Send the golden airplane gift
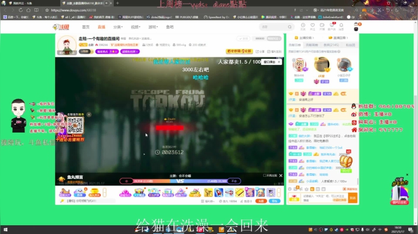The width and height of the screenshot is (418, 234). pyautogui.click(x=208, y=192)
